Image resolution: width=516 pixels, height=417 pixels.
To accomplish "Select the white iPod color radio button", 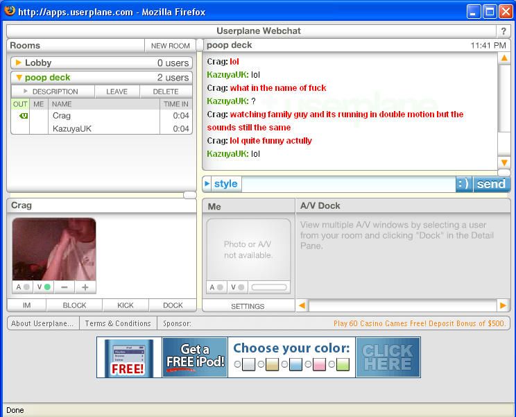I will click(x=237, y=364).
